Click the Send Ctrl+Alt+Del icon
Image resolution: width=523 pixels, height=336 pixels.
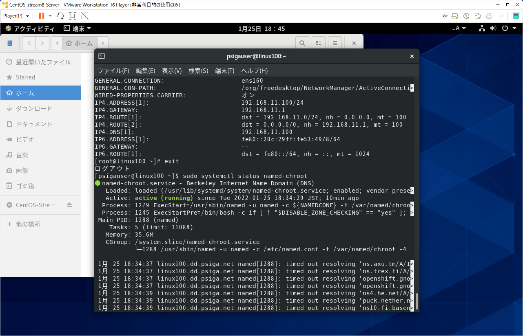pyautogui.click(x=60, y=16)
